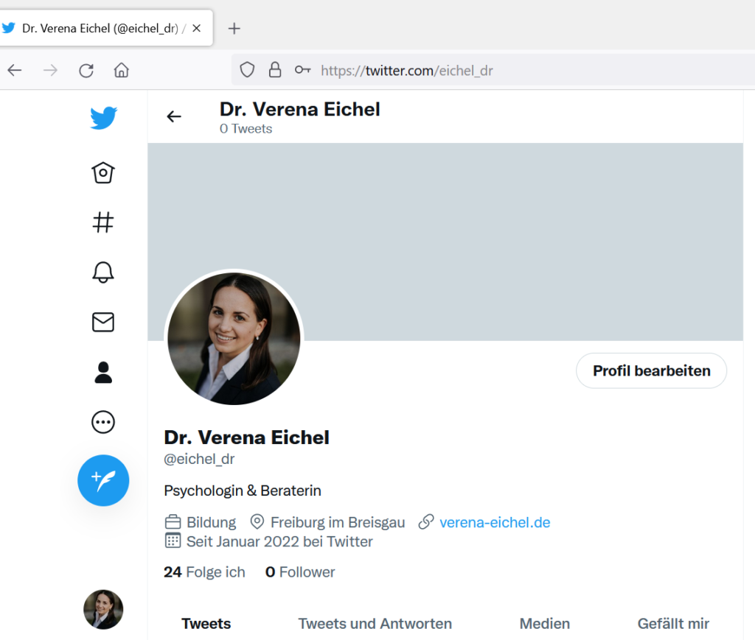This screenshot has height=640, width=755.
Task: Click the Bildung category text
Action: tap(212, 522)
